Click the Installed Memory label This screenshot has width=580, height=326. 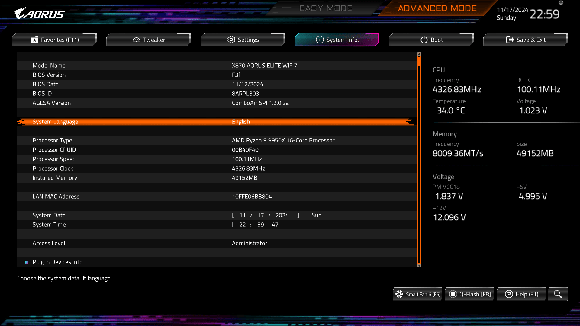55,178
